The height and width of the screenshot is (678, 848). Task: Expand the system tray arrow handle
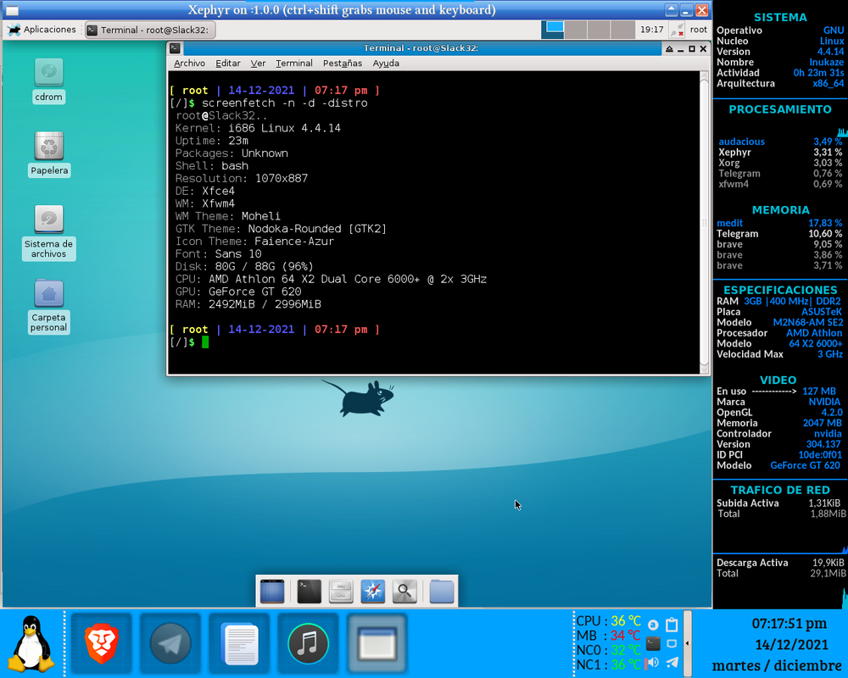click(688, 643)
